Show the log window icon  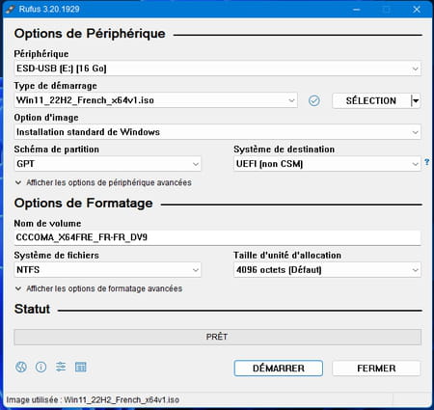(x=81, y=367)
